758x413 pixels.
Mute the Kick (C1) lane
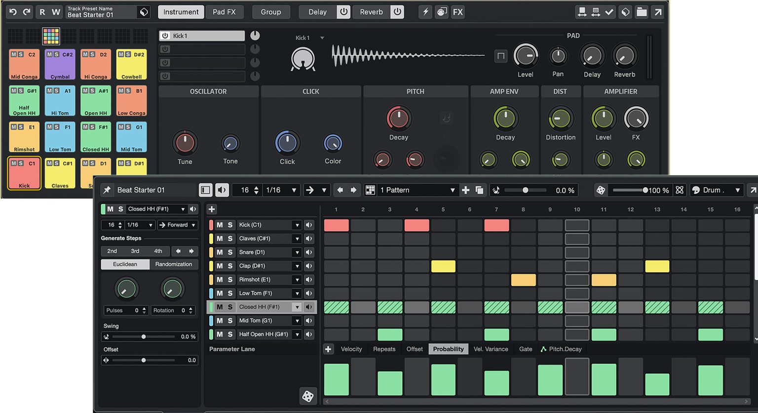coord(219,225)
